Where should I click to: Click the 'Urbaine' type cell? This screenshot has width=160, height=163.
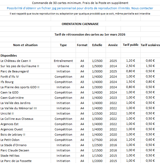point(63,66)
